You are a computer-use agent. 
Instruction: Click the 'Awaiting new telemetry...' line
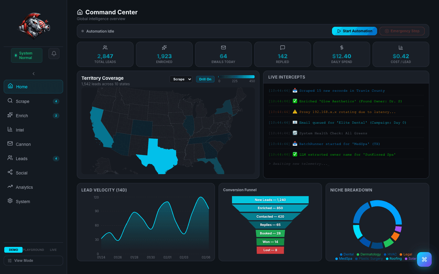click(298, 164)
